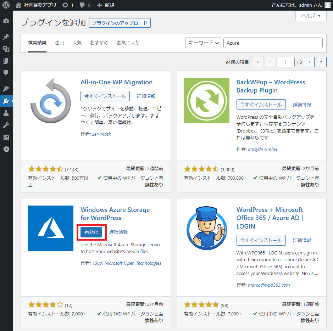
Task: Open the Settings sliders sidebar icon
Action: 6,137
